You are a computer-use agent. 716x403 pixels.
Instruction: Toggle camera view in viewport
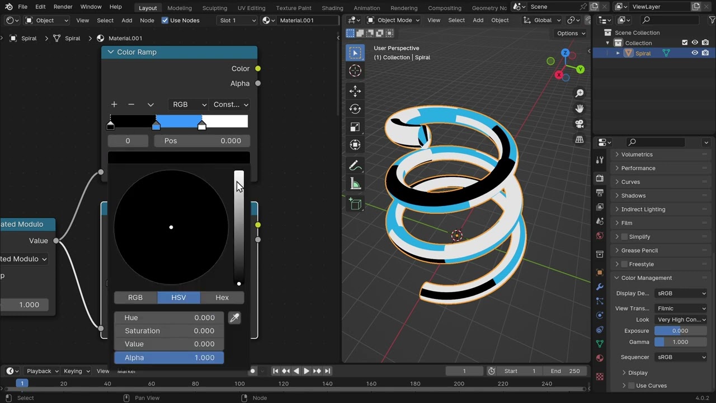tap(580, 124)
